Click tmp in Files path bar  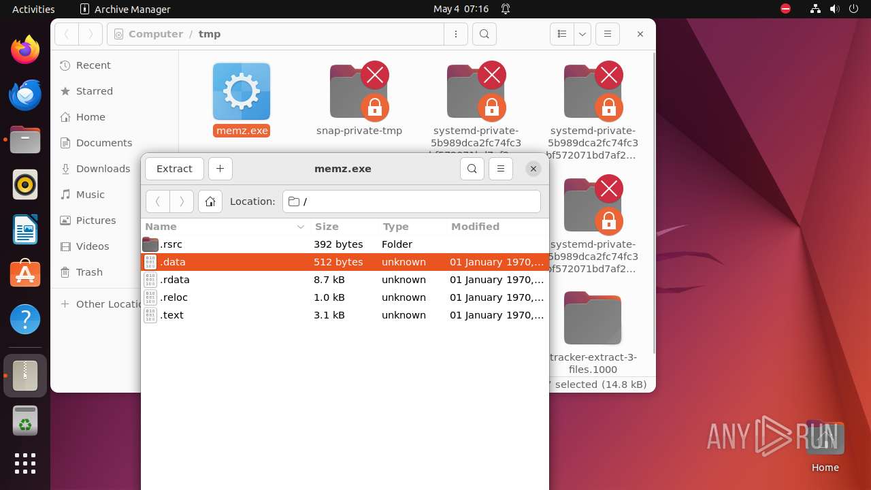point(210,34)
